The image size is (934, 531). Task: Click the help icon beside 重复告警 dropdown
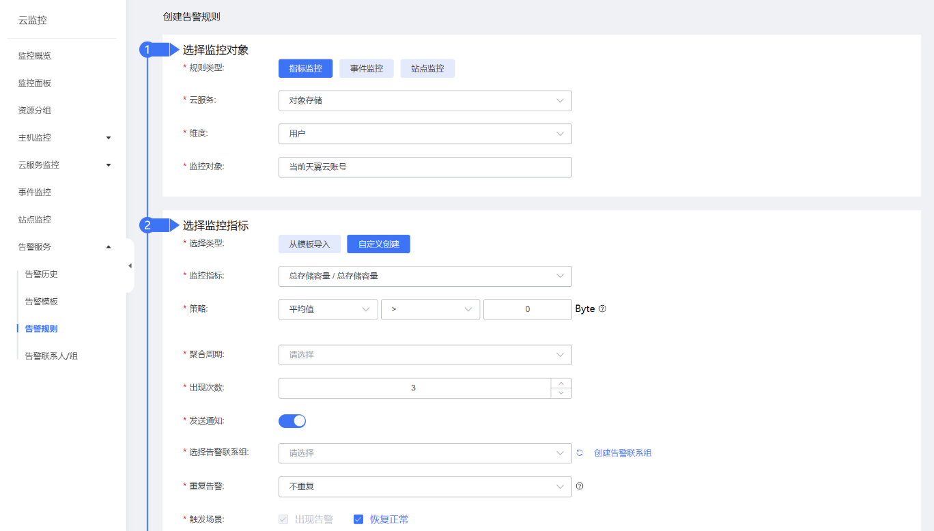pos(580,486)
